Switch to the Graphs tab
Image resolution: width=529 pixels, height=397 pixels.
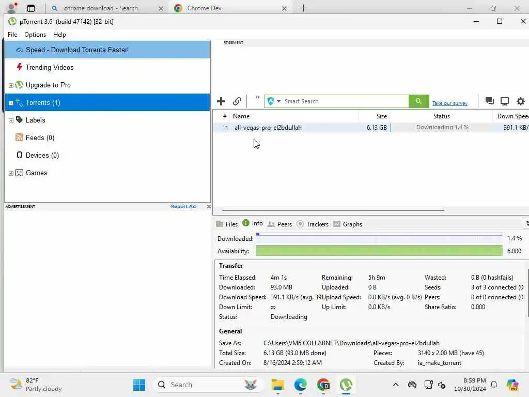348,224
